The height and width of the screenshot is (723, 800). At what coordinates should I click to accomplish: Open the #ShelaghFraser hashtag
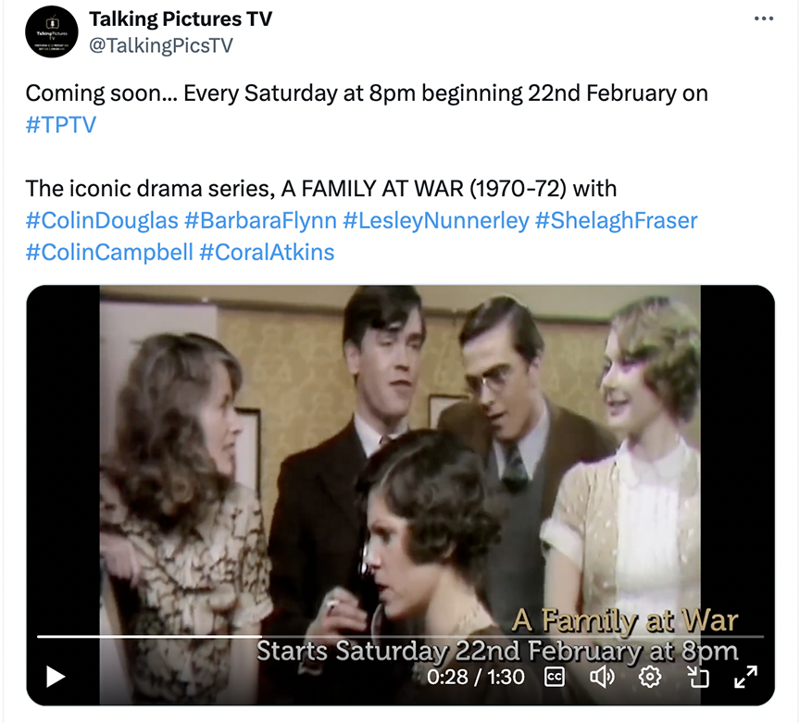[616, 220]
